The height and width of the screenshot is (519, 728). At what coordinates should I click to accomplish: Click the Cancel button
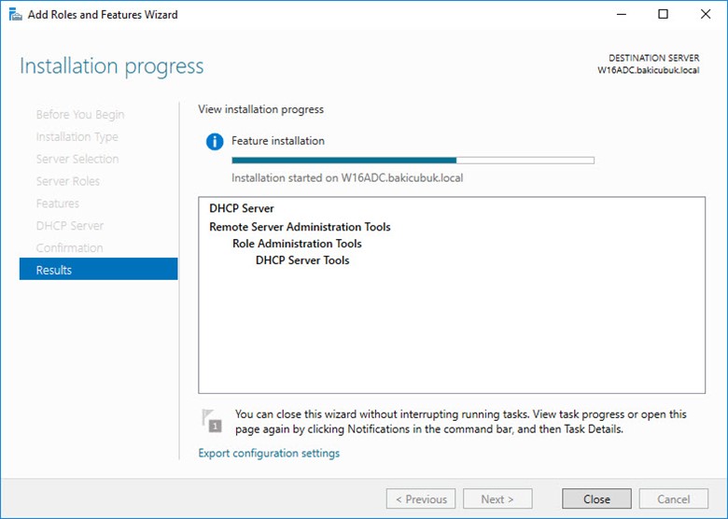pyautogui.click(x=673, y=499)
